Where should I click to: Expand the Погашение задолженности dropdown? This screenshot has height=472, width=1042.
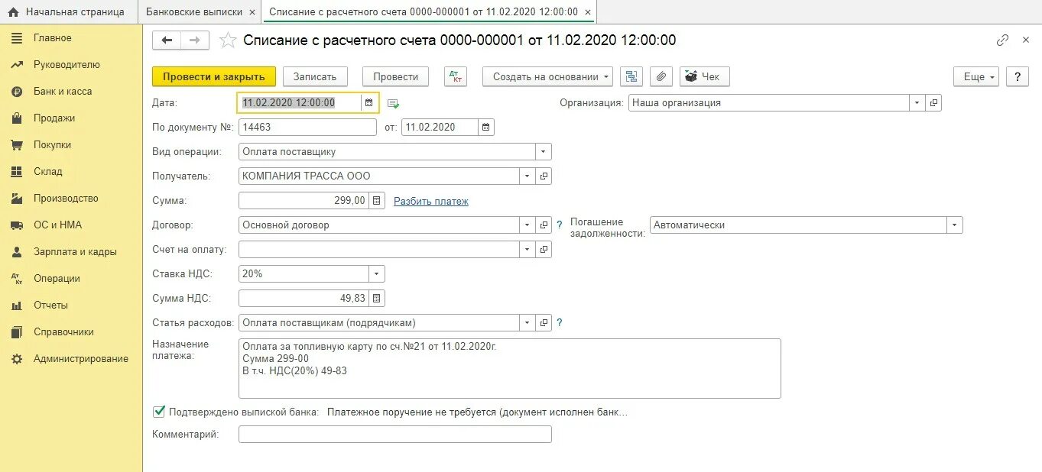pyautogui.click(x=955, y=225)
